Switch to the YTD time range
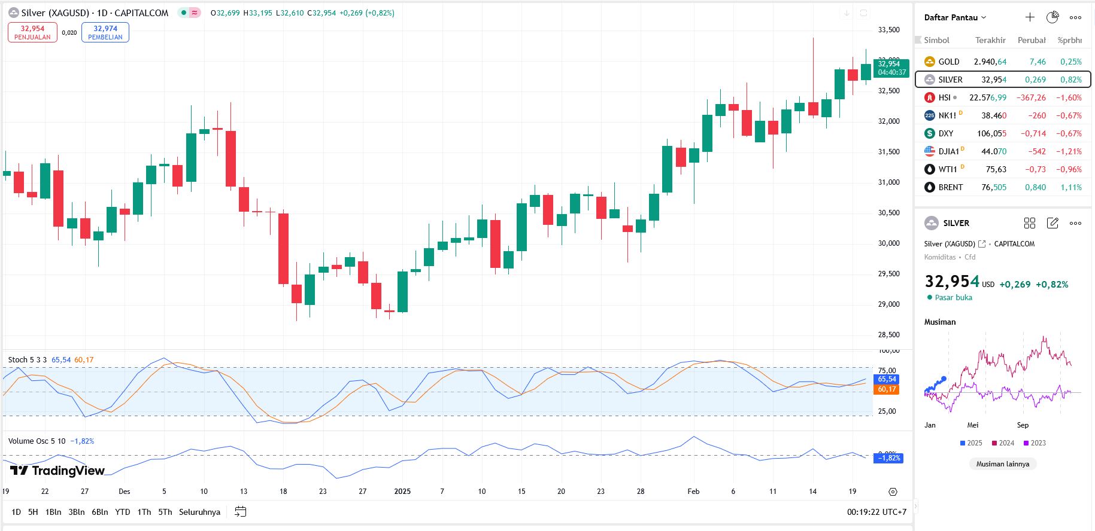Image resolution: width=1095 pixels, height=531 pixels. 122,512
